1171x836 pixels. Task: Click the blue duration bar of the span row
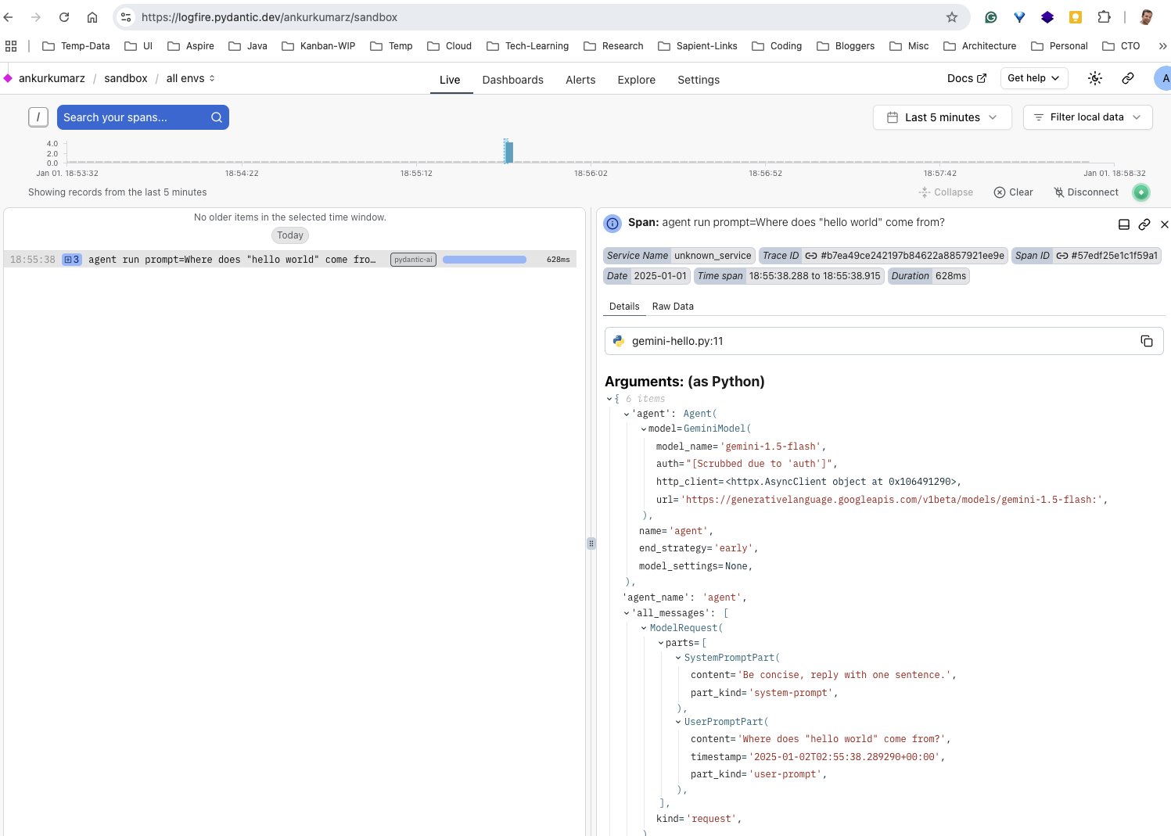pyautogui.click(x=484, y=260)
